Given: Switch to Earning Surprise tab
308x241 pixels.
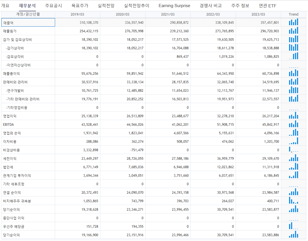Looking at the screenshot, I should tap(174, 6).
